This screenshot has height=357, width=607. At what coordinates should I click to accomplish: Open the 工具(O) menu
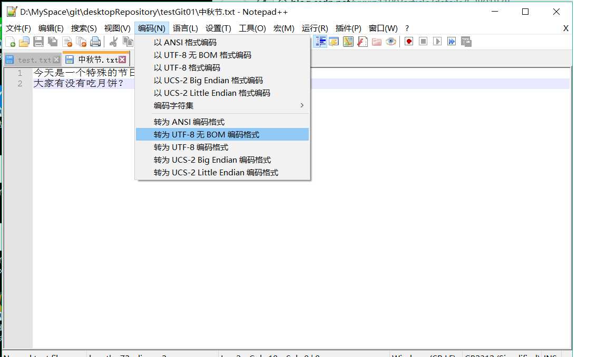click(252, 28)
